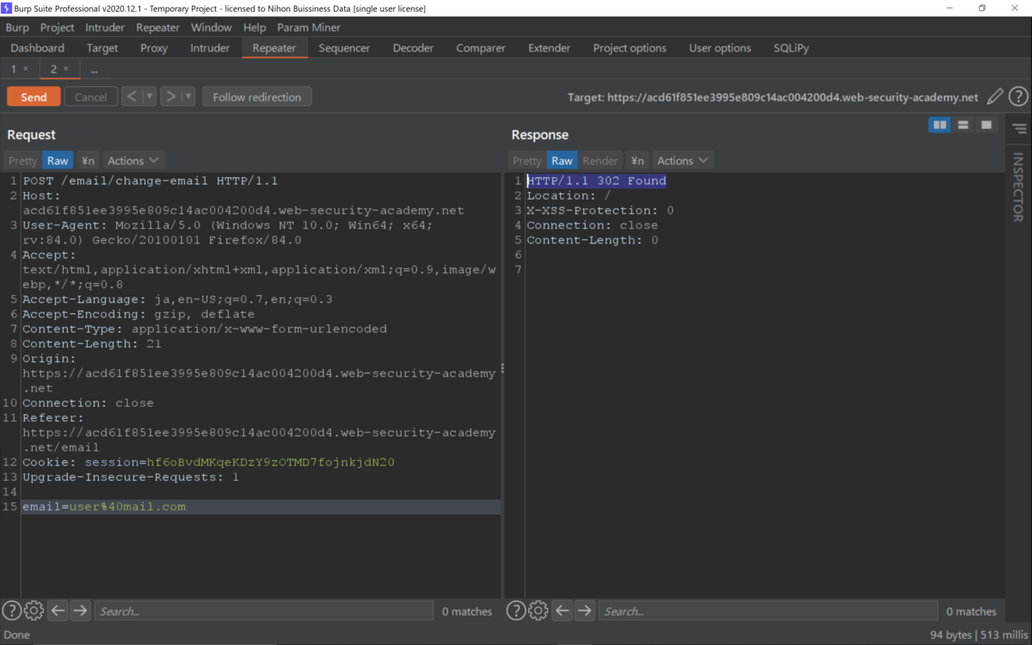This screenshot has height=645, width=1032.
Task: Open User options tab
Action: (x=720, y=48)
